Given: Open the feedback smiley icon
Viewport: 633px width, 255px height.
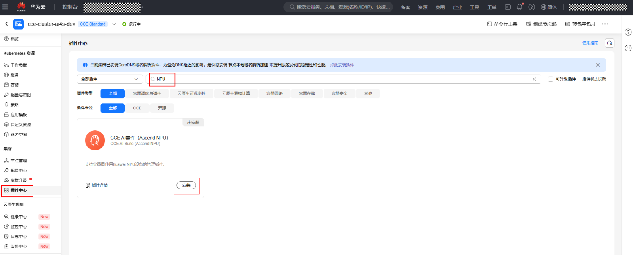Looking at the screenshot, I should [628, 48].
